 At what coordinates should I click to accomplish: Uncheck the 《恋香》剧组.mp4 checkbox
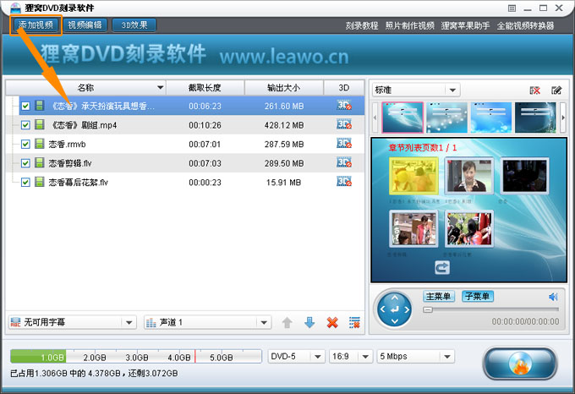[x=25, y=125]
